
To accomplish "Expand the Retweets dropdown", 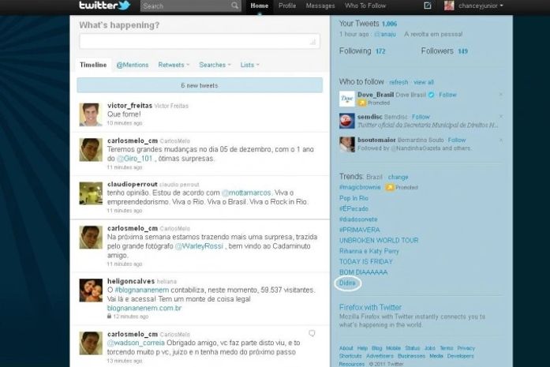I will [x=174, y=65].
